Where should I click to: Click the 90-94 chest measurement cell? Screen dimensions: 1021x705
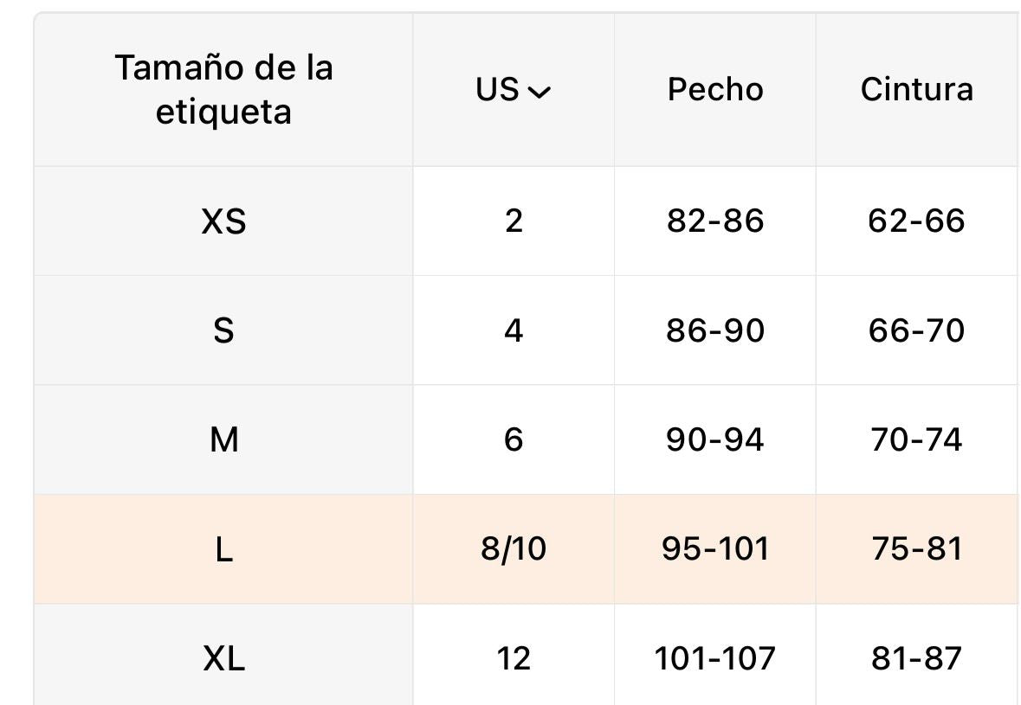715,440
